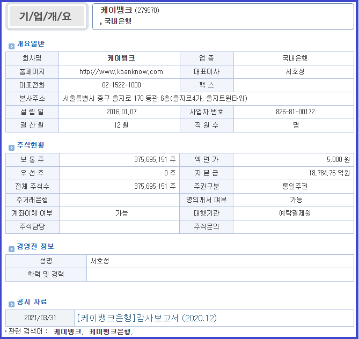Click 가능 in 명의개서 여부 row
Viewport: 359px width, 339px height.
click(296, 200)
